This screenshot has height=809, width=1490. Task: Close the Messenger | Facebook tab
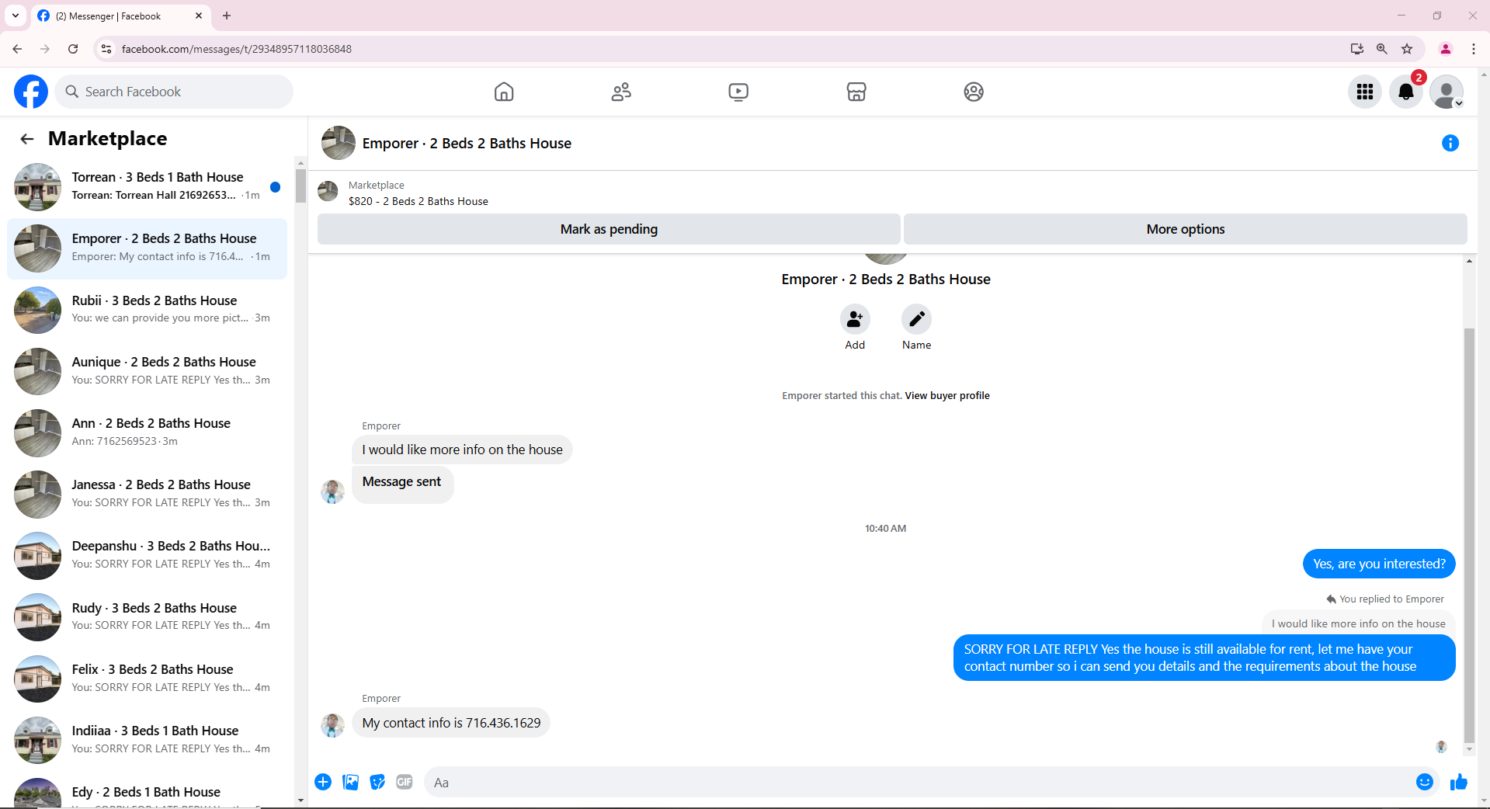tap(199, 16)
